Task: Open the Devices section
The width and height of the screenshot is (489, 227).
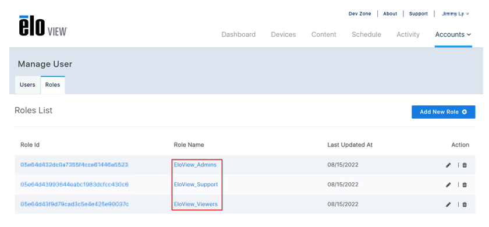Action: tap(283, 34)
